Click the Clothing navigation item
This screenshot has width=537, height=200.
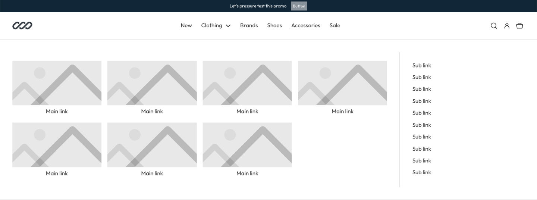coord(211,25)
